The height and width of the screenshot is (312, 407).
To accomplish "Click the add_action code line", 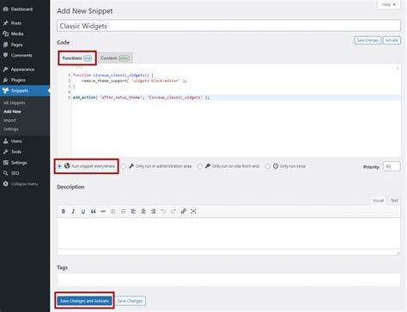I will 141,98.
